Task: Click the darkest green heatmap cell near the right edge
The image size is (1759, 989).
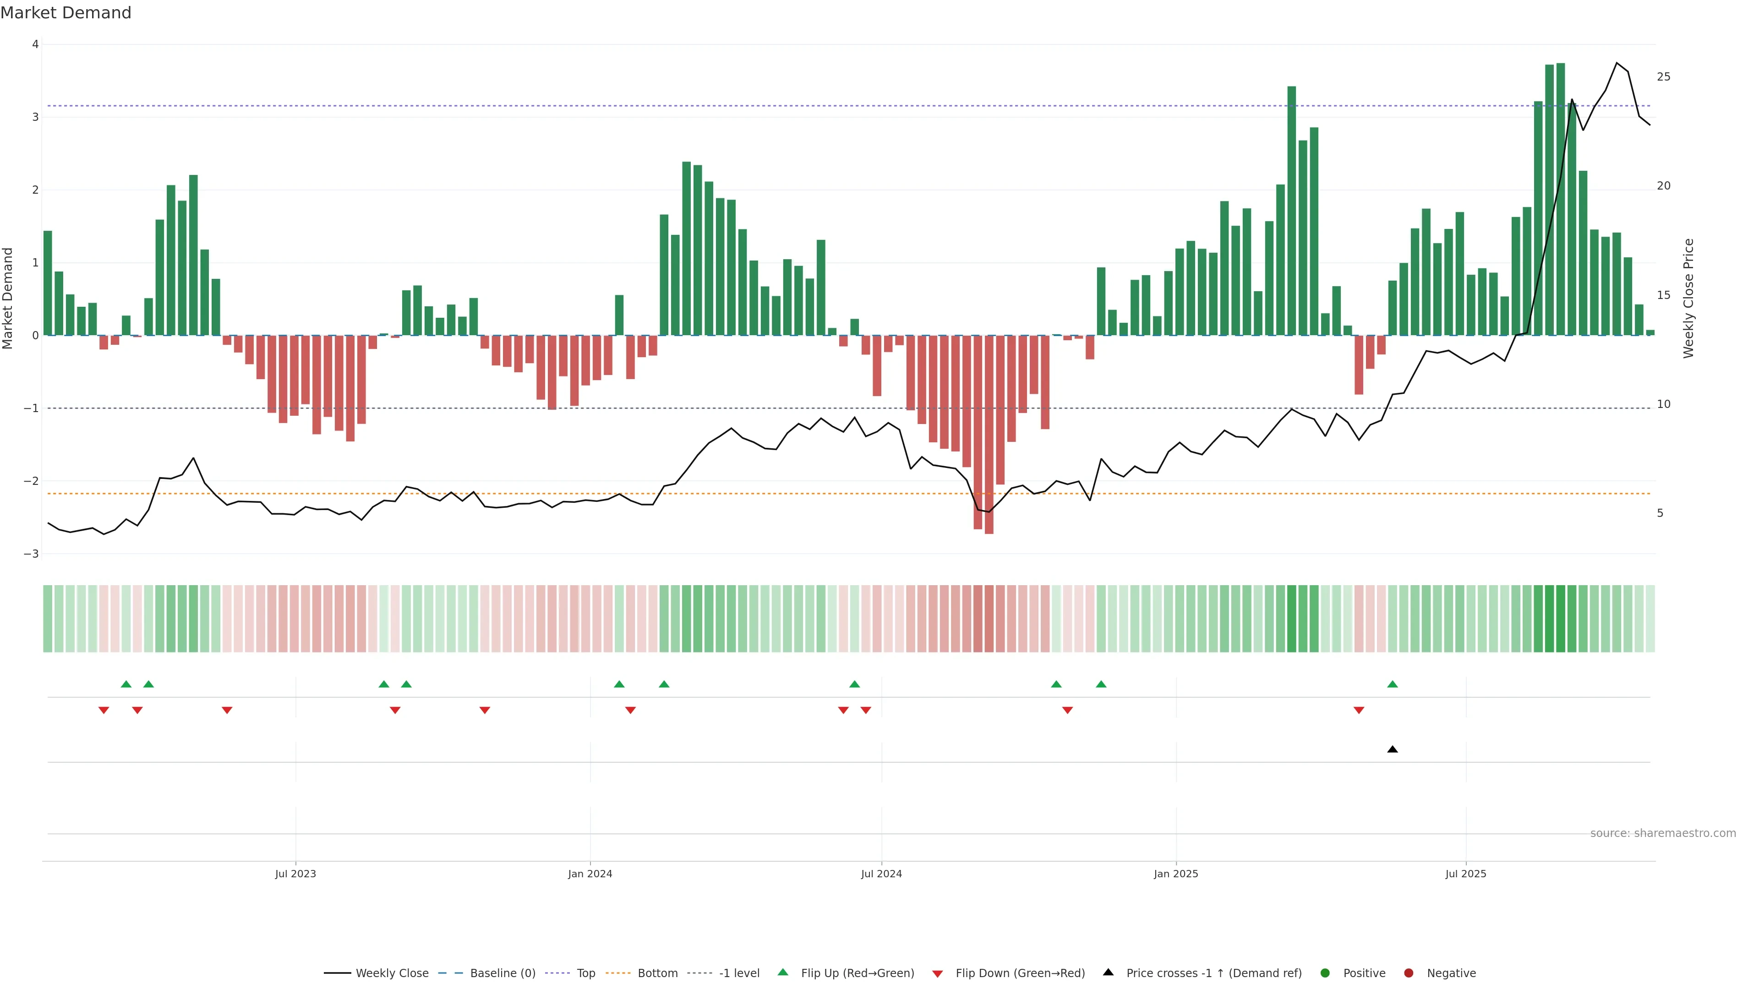Action: point(1560,619)
